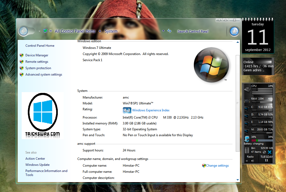Click the 'Windows 7 Ultimate' edition text

(x=97, y=48)
